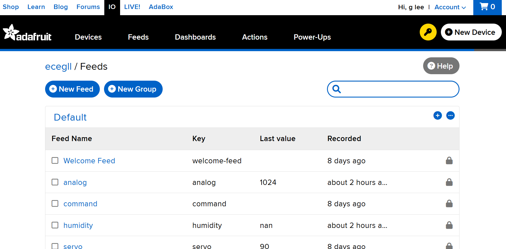Screen dimensions: 506x249
Task: Open the command feed link
Action: tap(80, 204)
